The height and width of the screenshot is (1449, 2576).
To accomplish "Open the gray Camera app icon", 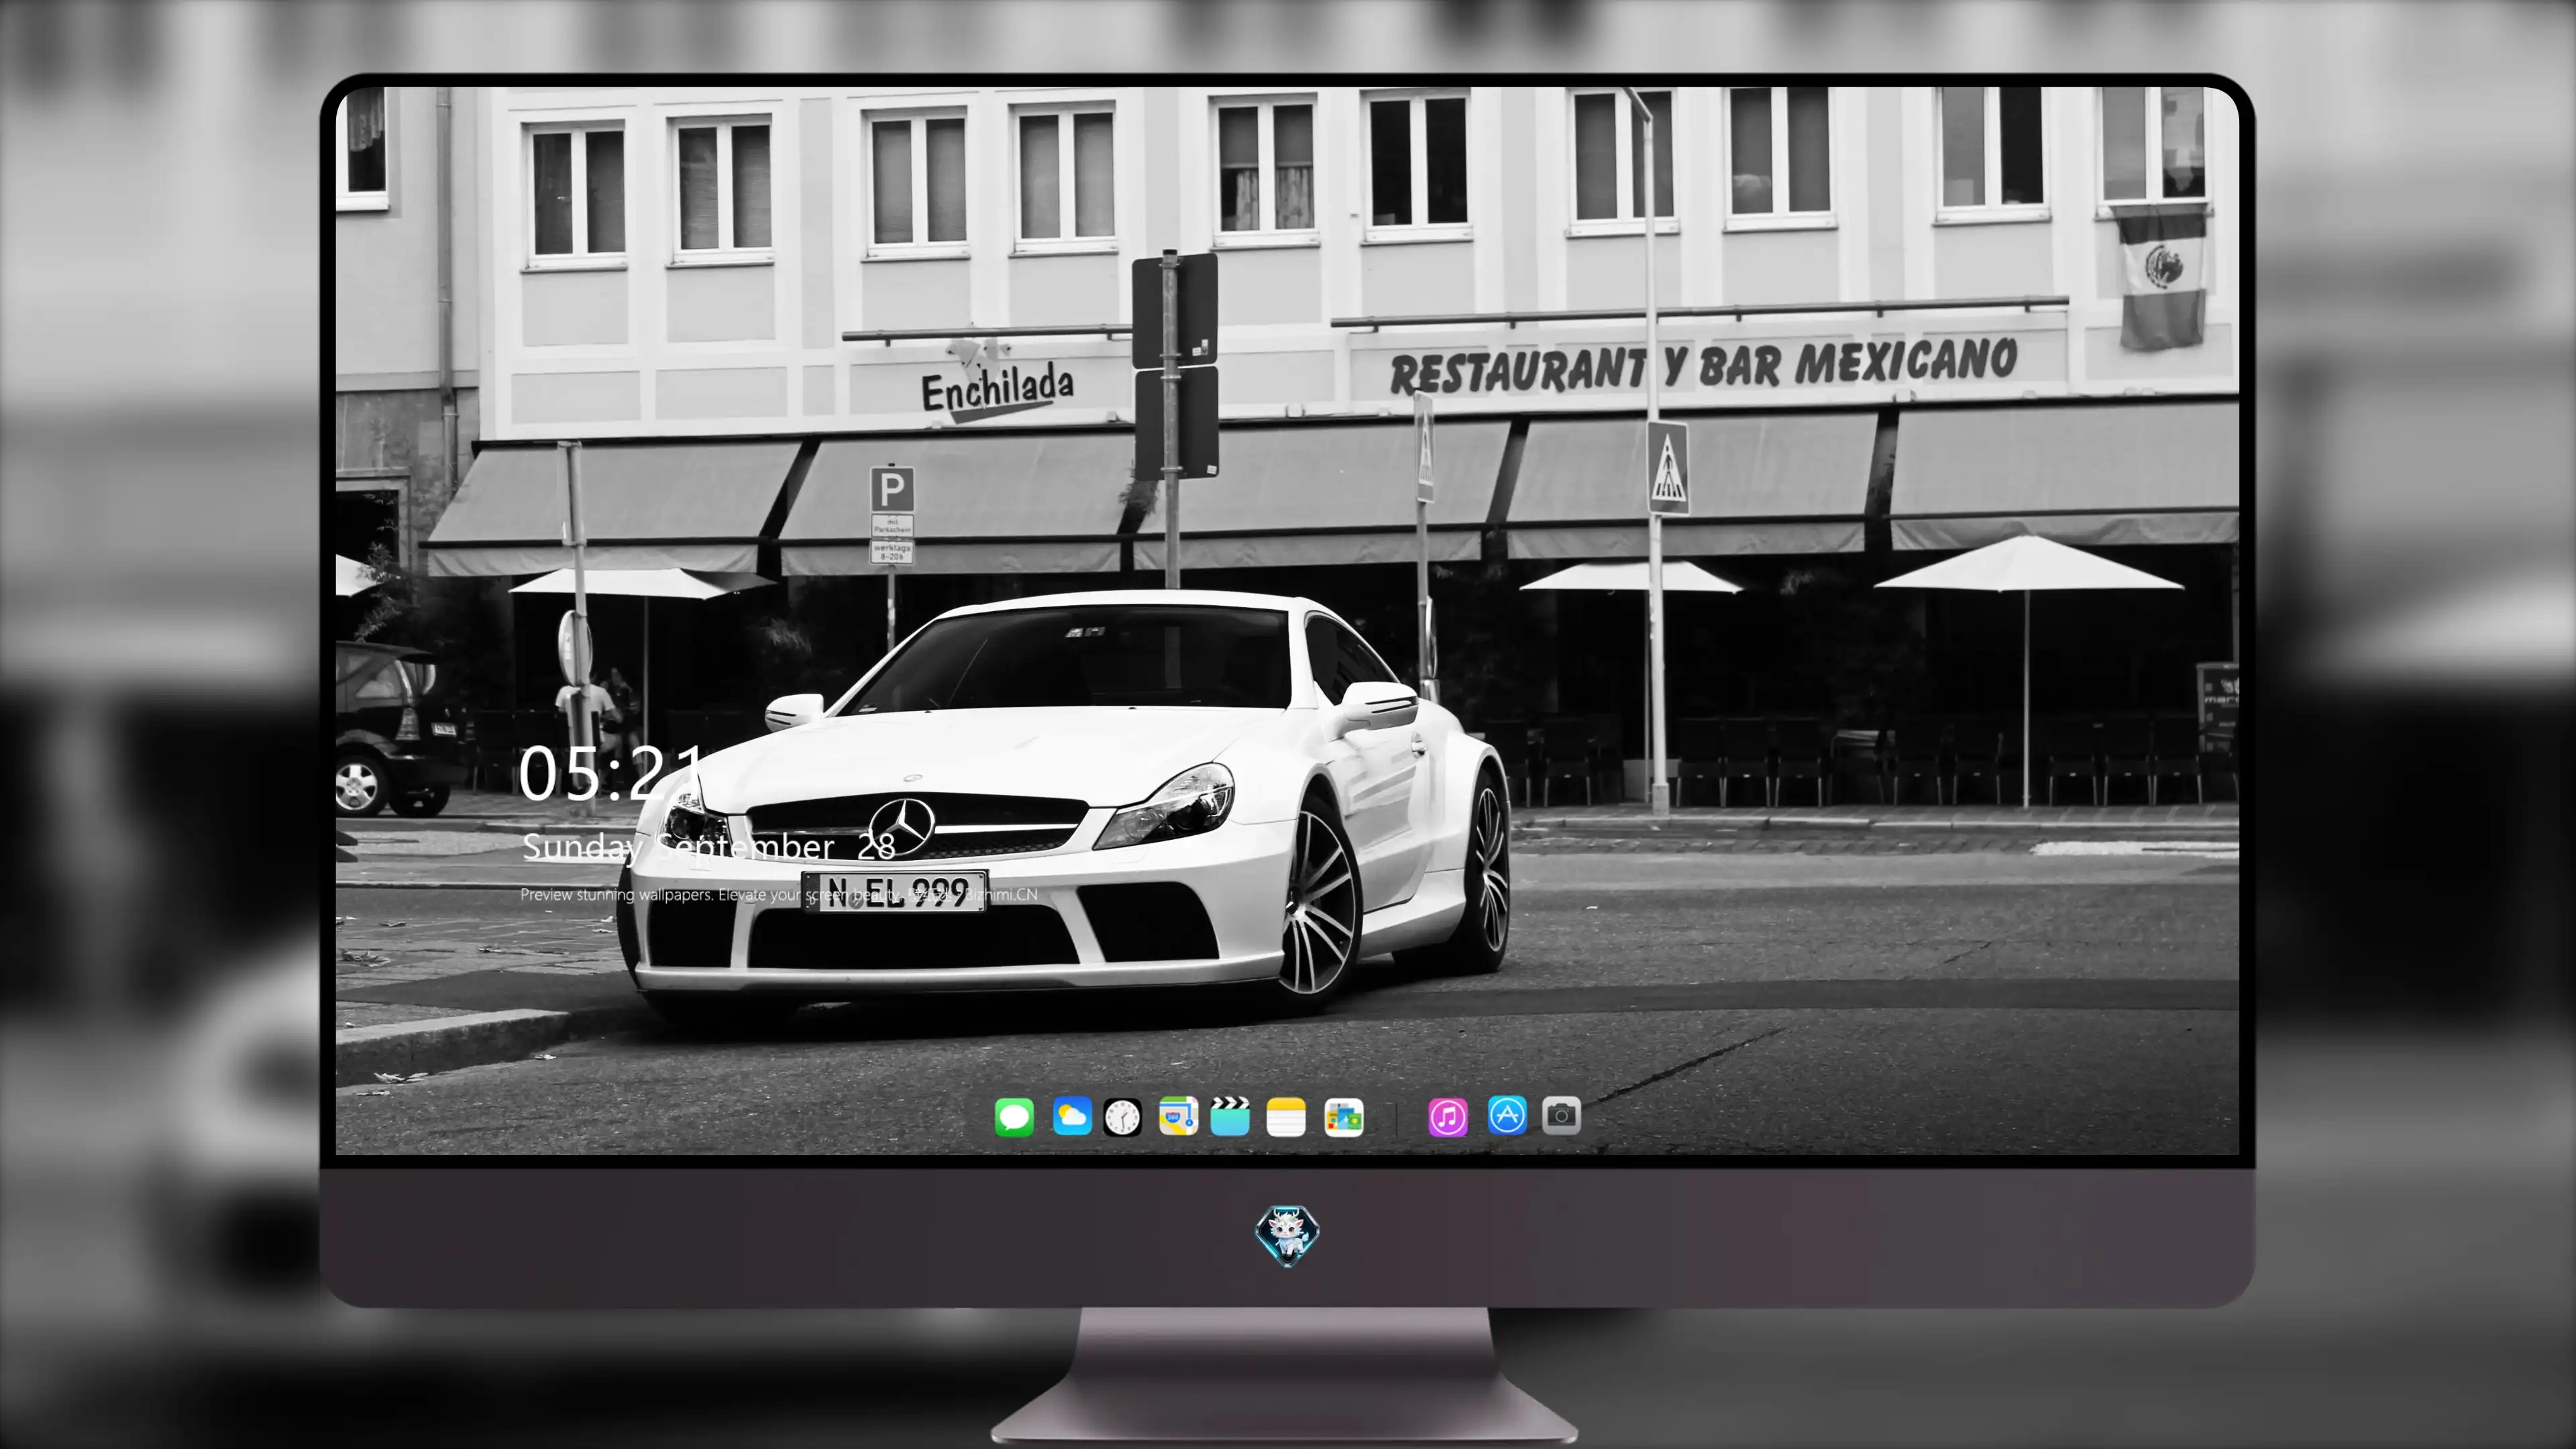I will click(x=1561, y=1115).
